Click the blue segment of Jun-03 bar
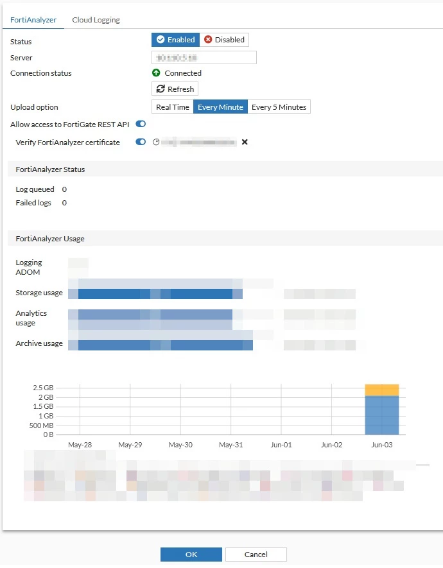This screenshot has width=443, height=568. [382, 415]
